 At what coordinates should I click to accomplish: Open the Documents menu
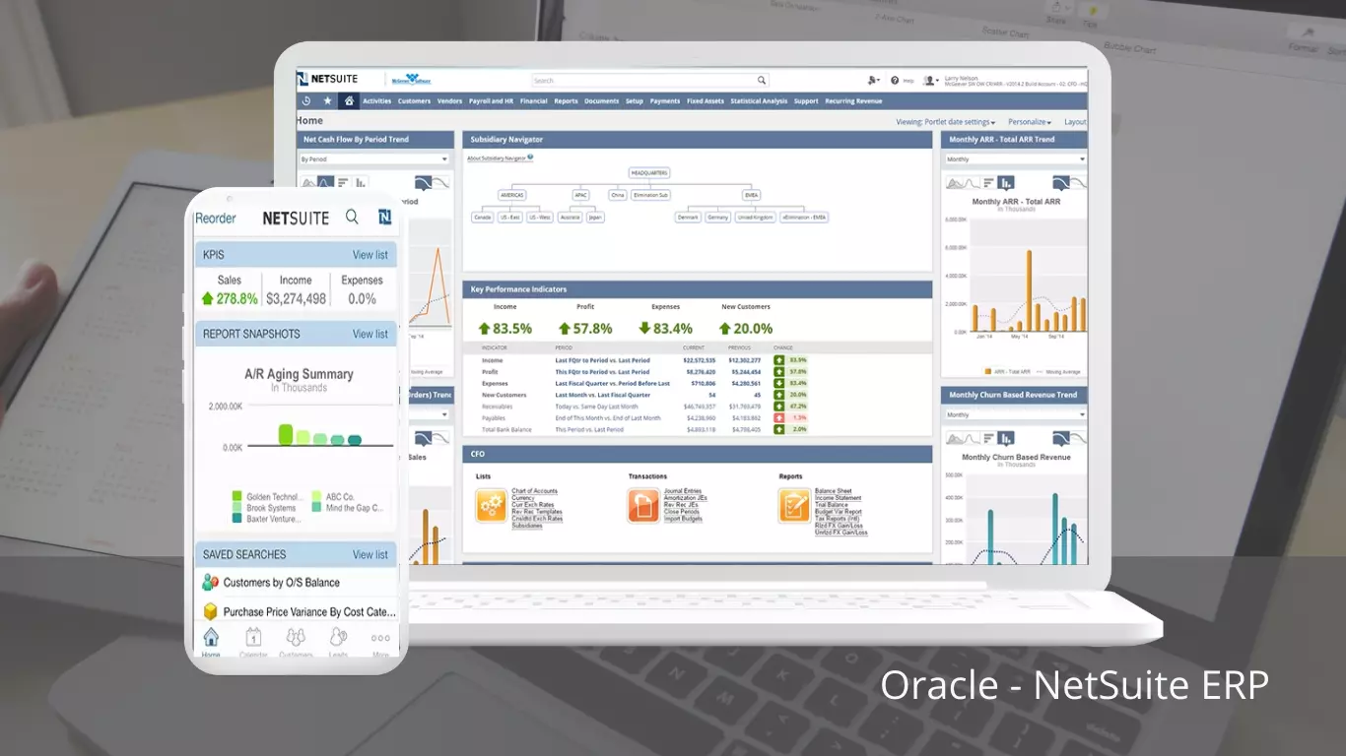tap(601, 101)
